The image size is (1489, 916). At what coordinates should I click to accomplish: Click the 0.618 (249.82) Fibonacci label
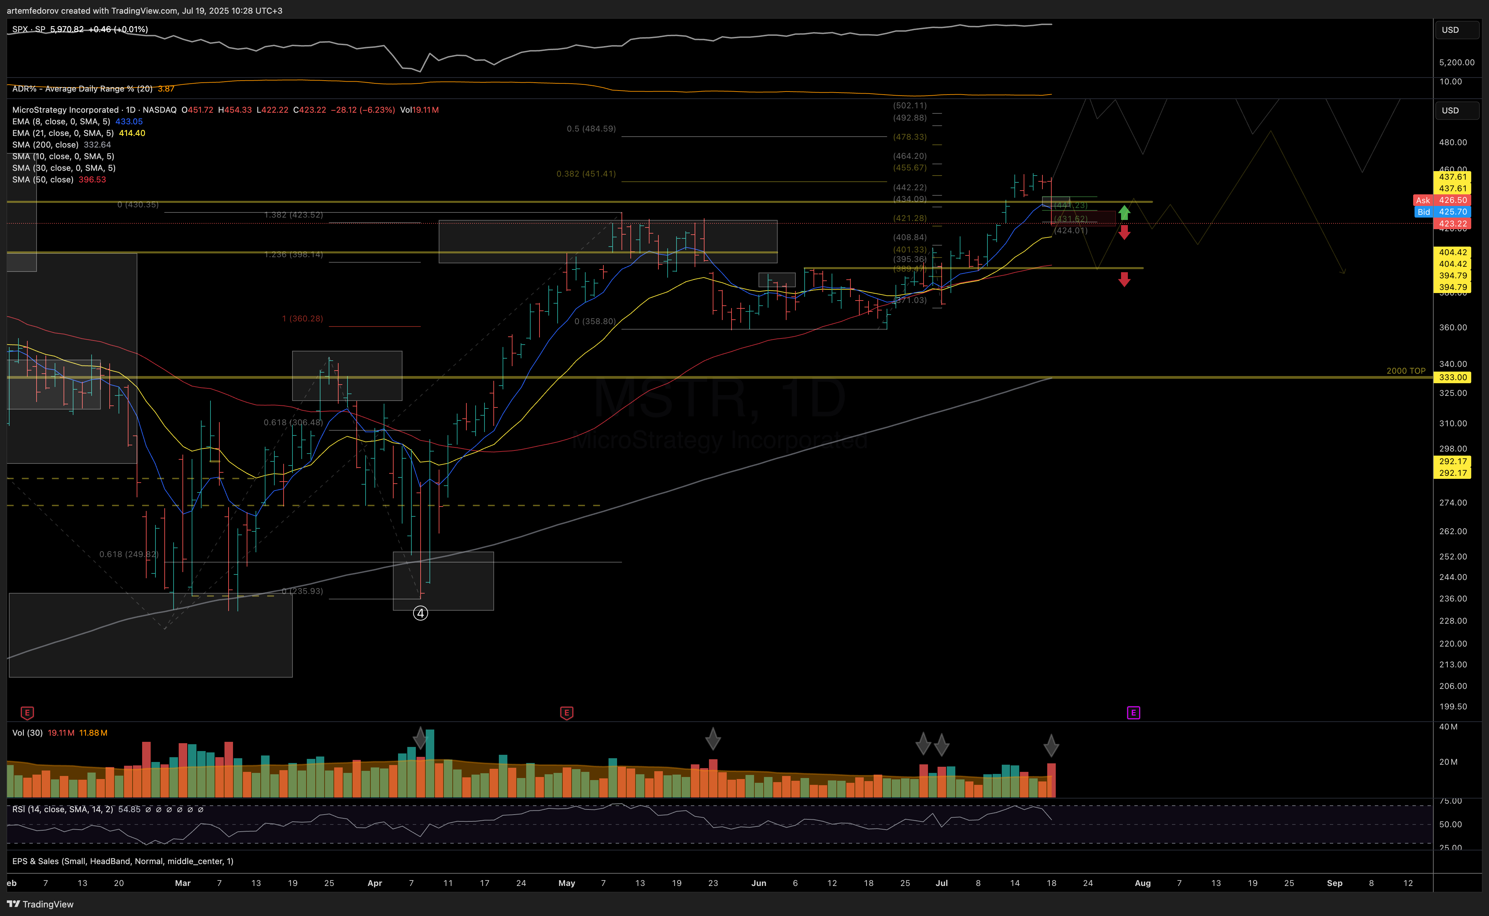point(129,554)
